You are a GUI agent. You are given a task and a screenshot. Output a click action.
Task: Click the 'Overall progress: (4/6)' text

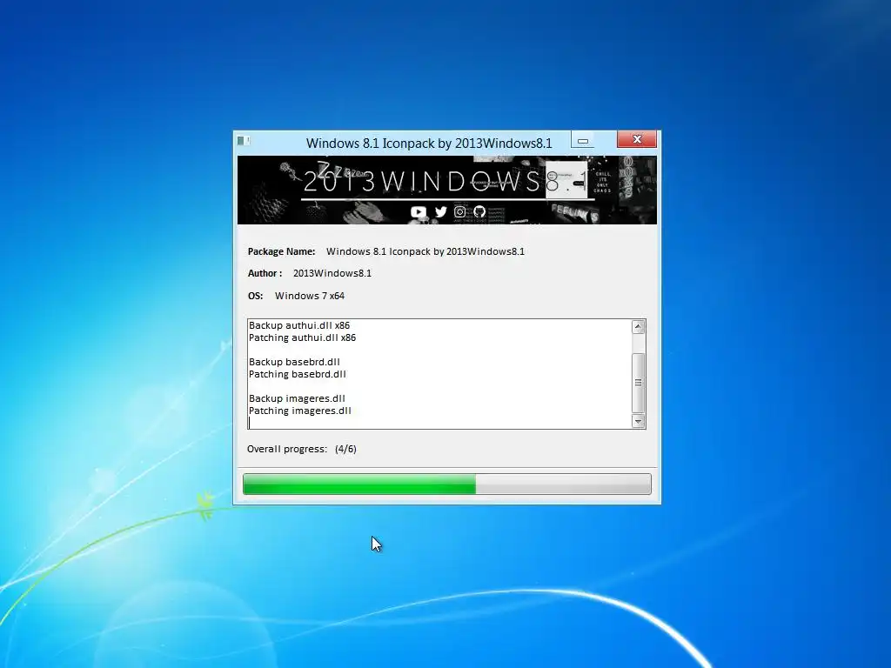[x=302, y=449]
